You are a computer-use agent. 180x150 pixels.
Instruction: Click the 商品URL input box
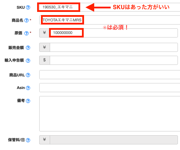(x=110, y=75)
